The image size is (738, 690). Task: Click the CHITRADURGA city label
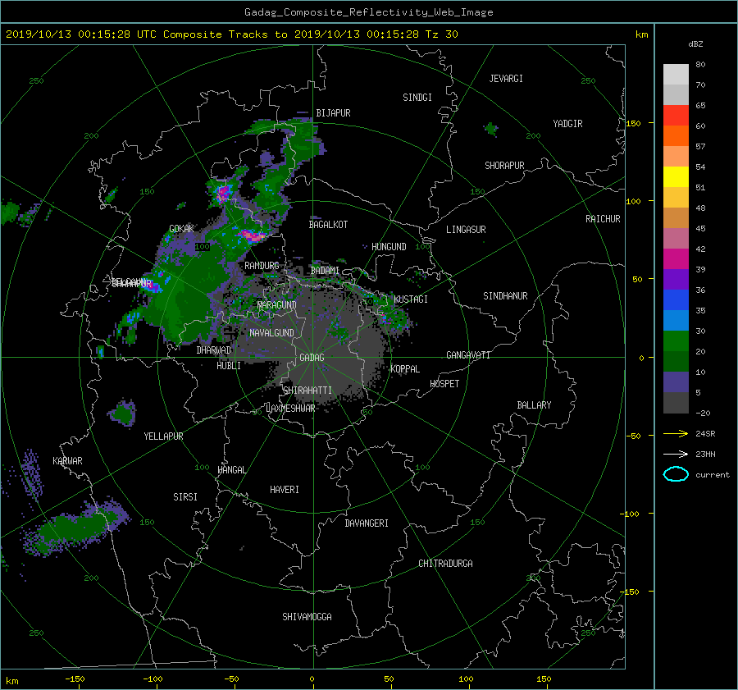(445, 564)
